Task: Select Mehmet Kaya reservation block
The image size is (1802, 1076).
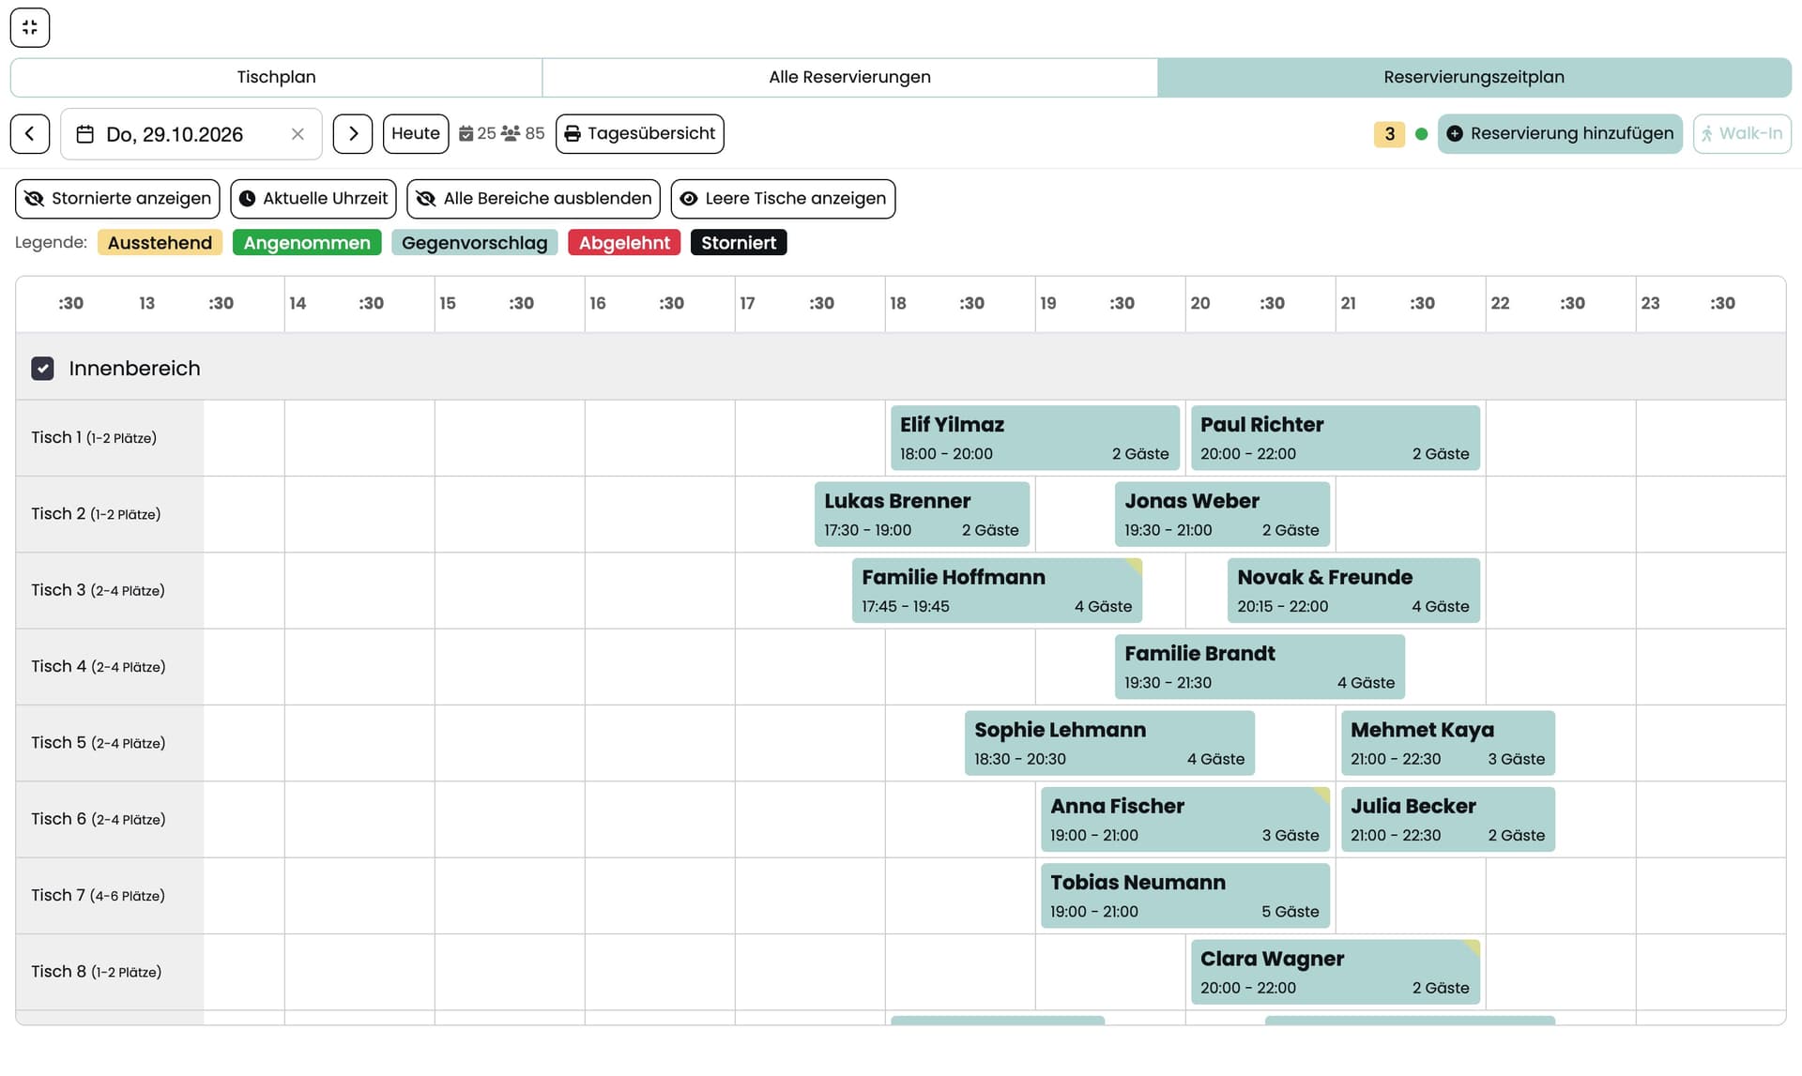Action: pos(1447,744)
